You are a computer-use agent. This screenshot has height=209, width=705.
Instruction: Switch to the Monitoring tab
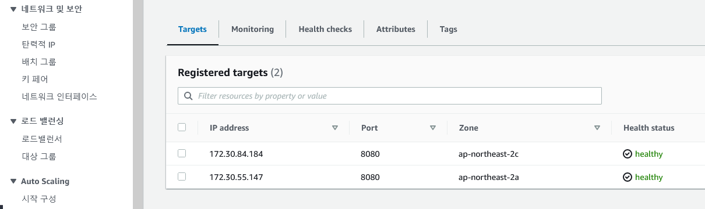(x=252, y=29)
